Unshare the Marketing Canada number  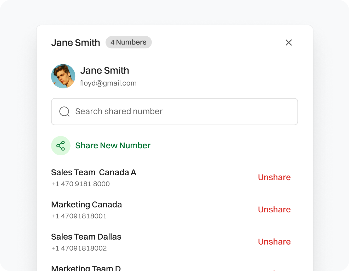point(274,210)
